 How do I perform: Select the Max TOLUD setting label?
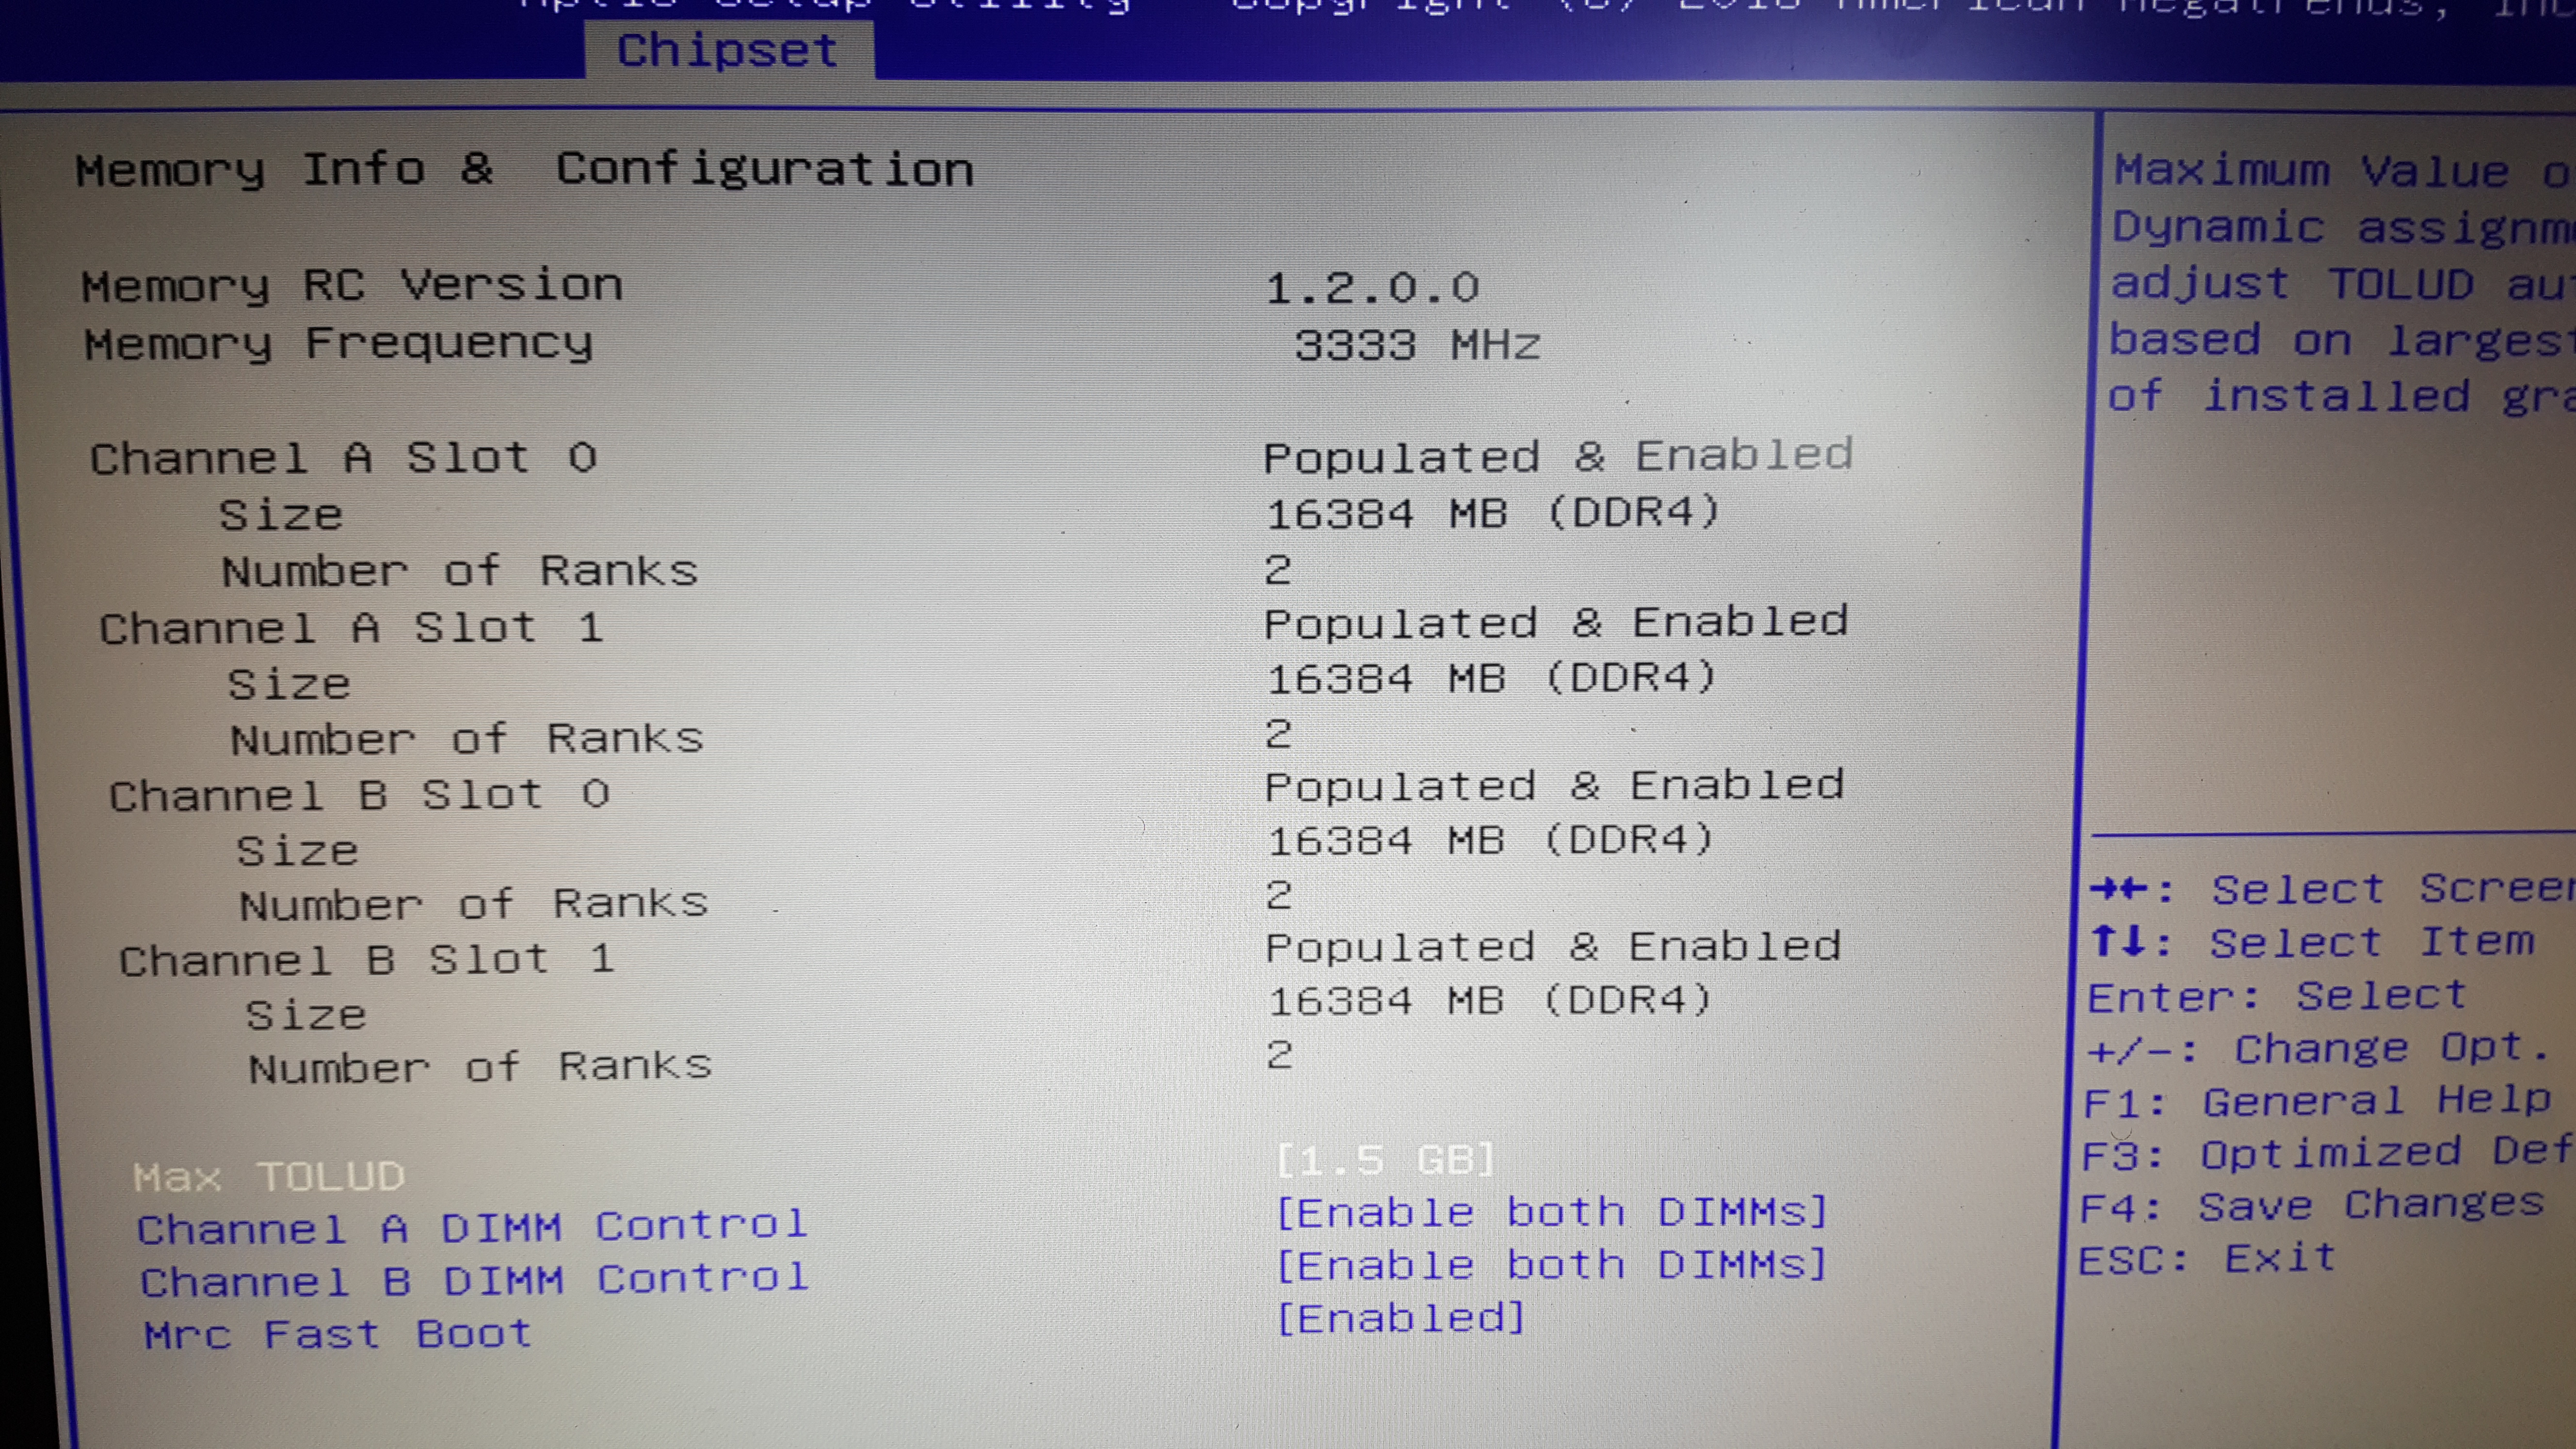(x=268, y=1176)
